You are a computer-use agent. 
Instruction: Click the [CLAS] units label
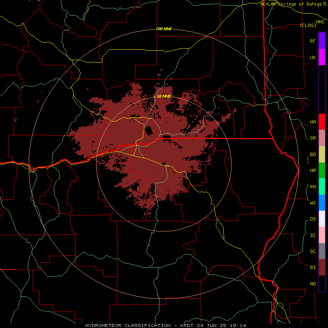308,25
